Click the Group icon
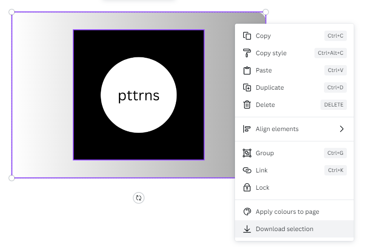Screen dimensions: 368x247 (x=247, y=153)
